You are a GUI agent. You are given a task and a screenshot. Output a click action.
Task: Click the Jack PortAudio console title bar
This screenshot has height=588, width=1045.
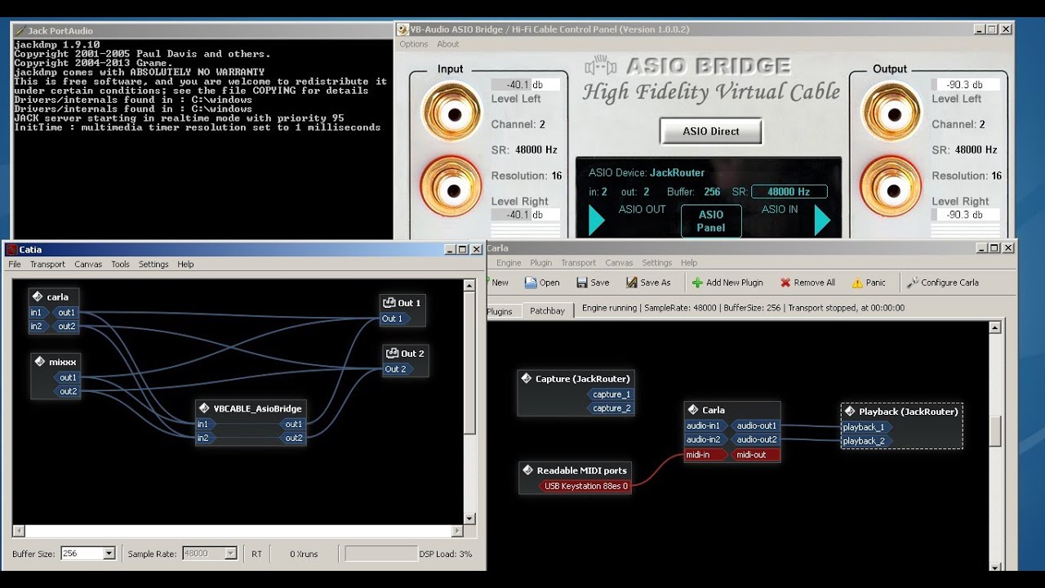(x=202, y=30)
